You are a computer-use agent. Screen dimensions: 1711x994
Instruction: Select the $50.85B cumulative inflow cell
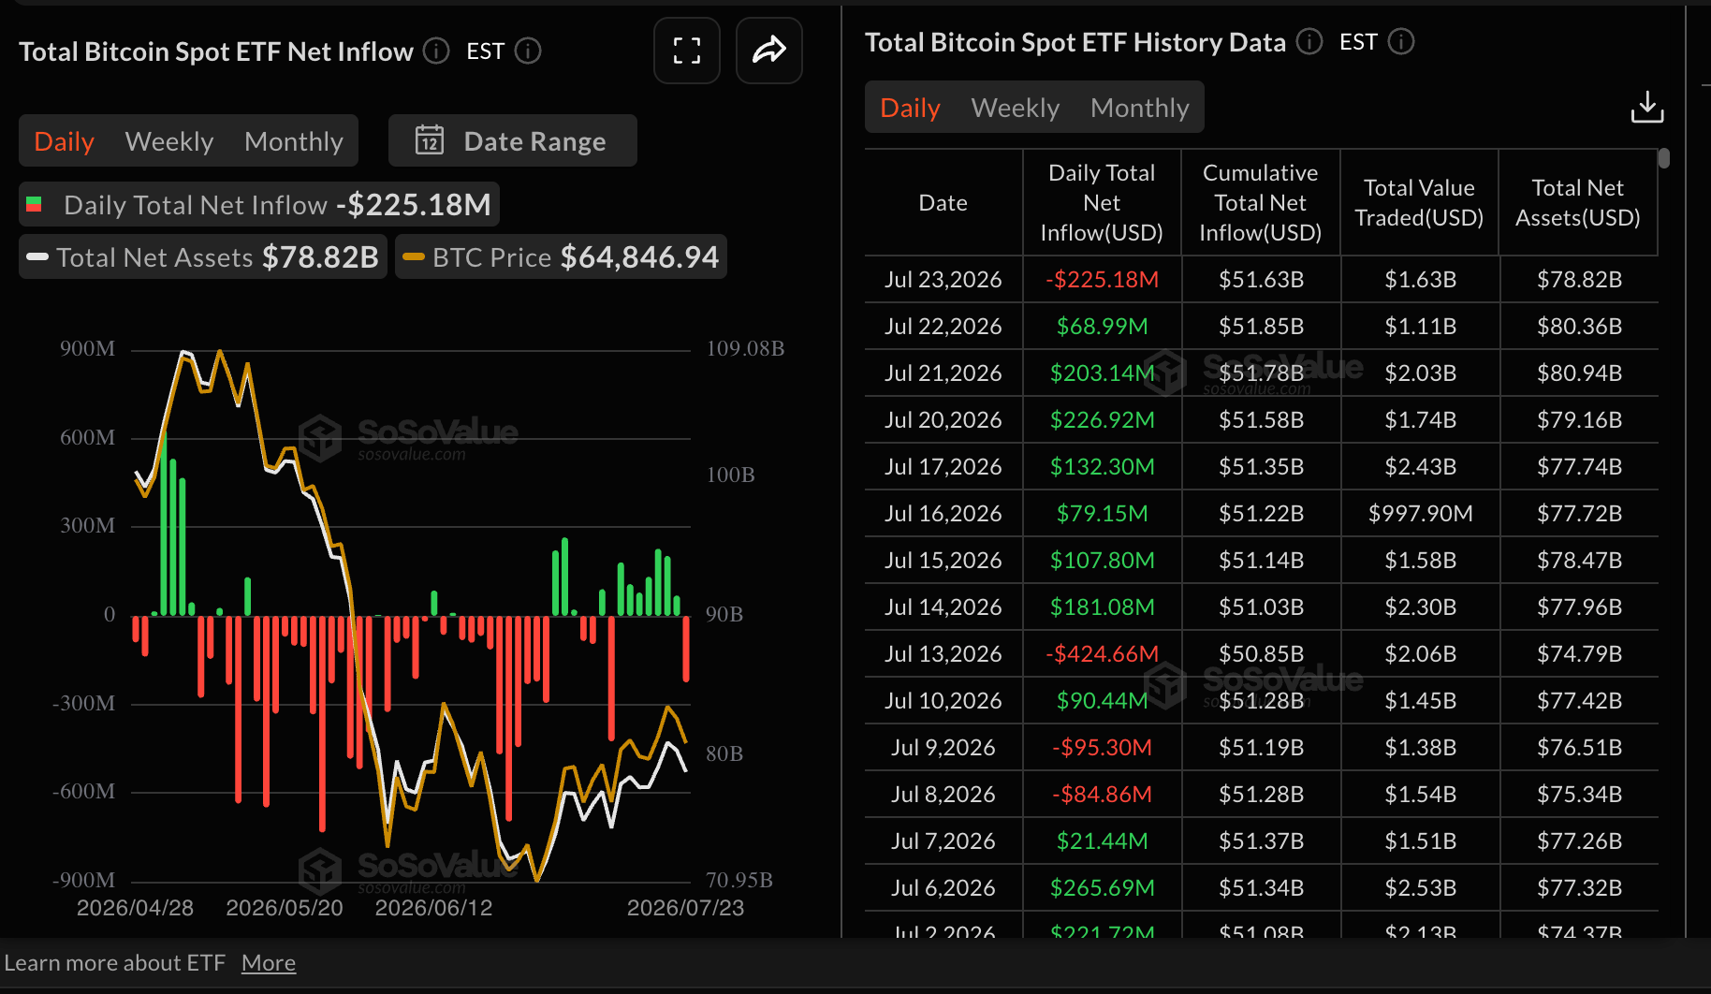pos(1262,653)
